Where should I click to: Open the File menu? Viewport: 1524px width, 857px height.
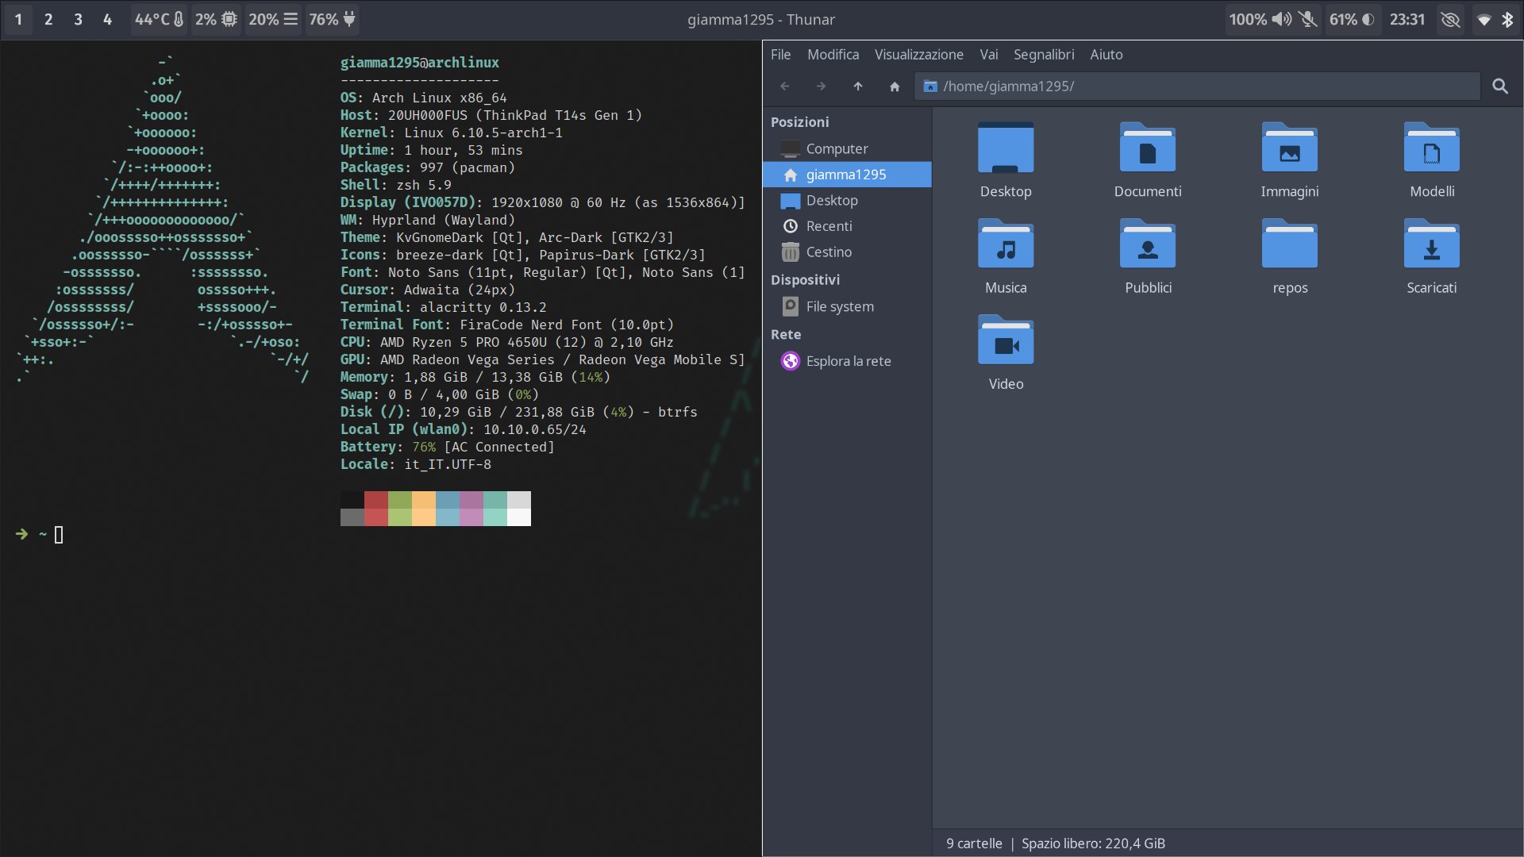[x=781, y=55]
